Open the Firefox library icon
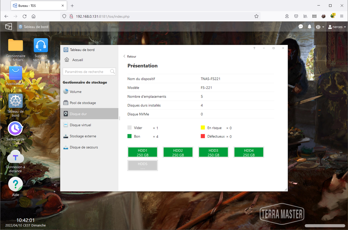The width and height of the screenshot is (348, 230). click(x=305, y=16)
